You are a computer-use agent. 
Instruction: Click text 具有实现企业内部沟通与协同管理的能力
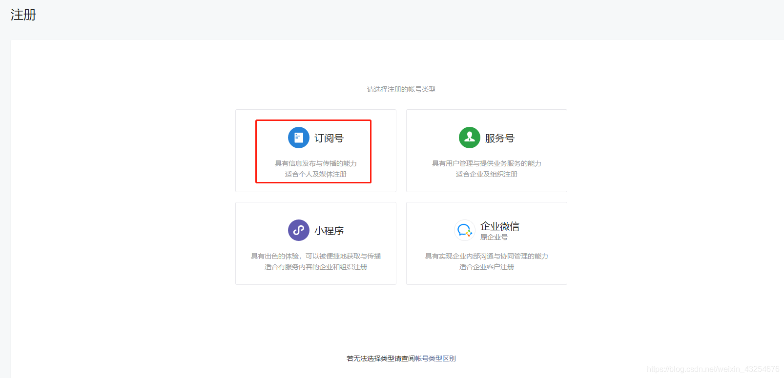pos(487,256)
